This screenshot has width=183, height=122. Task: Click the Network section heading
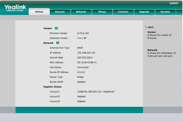(48, 43)
